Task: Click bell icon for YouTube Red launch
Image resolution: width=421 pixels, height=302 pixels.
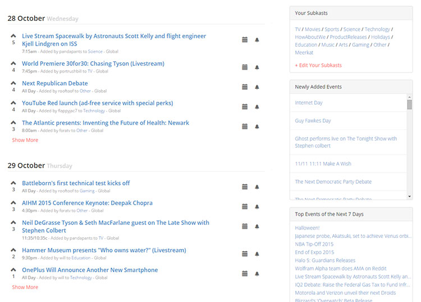Action: pos(257,107)
